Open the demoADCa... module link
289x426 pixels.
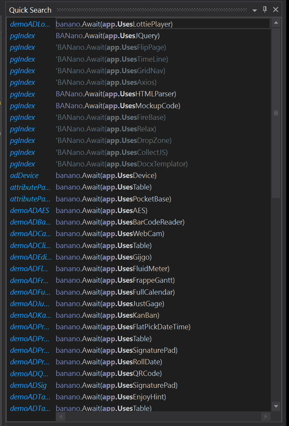30,234
